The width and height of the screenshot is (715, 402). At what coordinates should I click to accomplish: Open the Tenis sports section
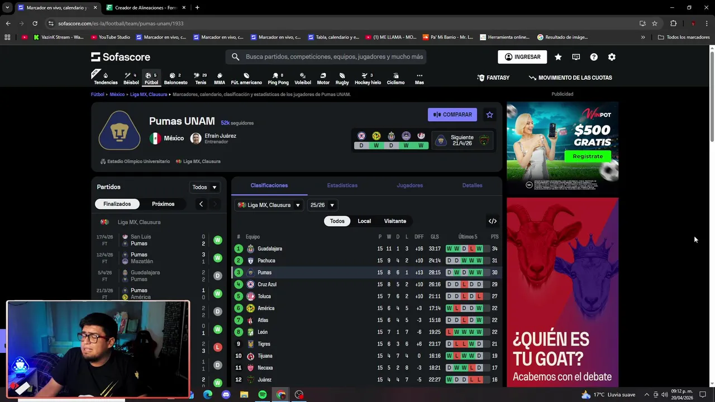click(x=201, y=78)
